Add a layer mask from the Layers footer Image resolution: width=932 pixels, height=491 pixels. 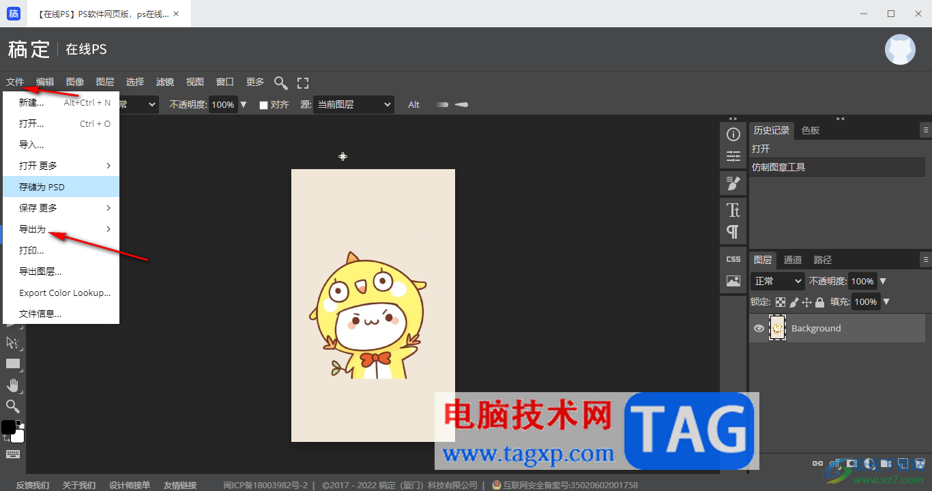point(850,463)
